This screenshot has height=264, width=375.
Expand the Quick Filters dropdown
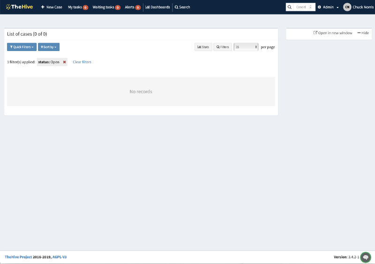coord(22,47)
